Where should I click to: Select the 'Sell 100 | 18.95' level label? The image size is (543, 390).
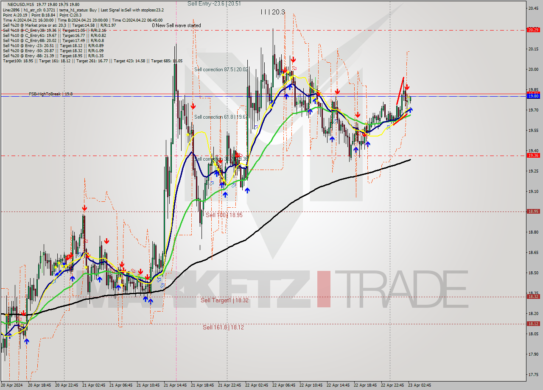[224, 215]
